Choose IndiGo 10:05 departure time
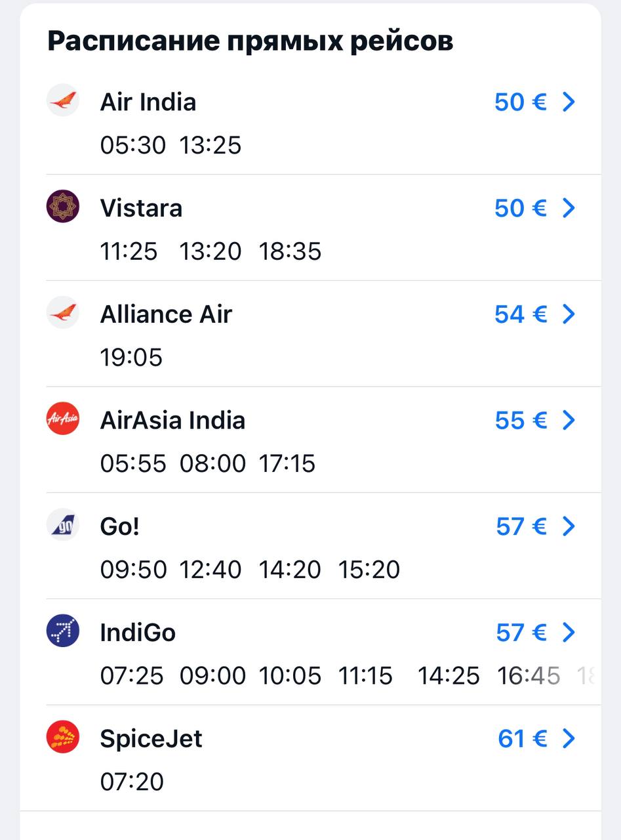The height and width of the screenshot is (840, 621). point(290,677)
